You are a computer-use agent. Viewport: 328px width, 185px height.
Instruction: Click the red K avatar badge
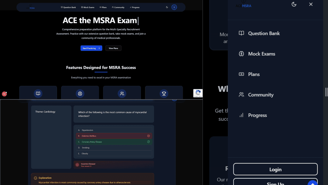(x=4, y=94)
